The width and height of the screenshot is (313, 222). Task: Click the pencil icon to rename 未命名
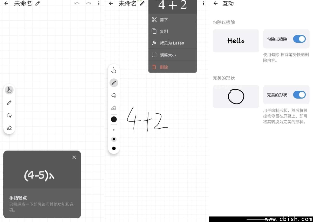tap(38, 3)
